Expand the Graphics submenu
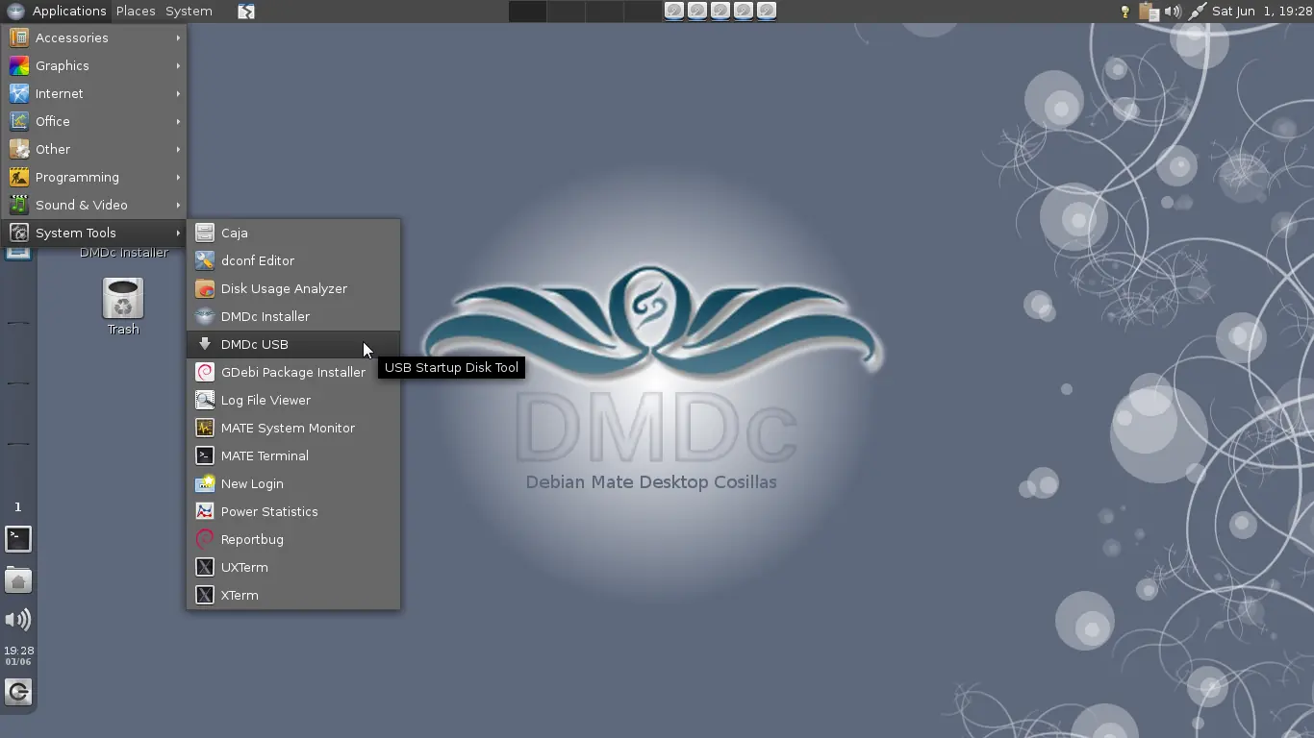The height and width of the screenshot is (738, 1314). (94, 65)
